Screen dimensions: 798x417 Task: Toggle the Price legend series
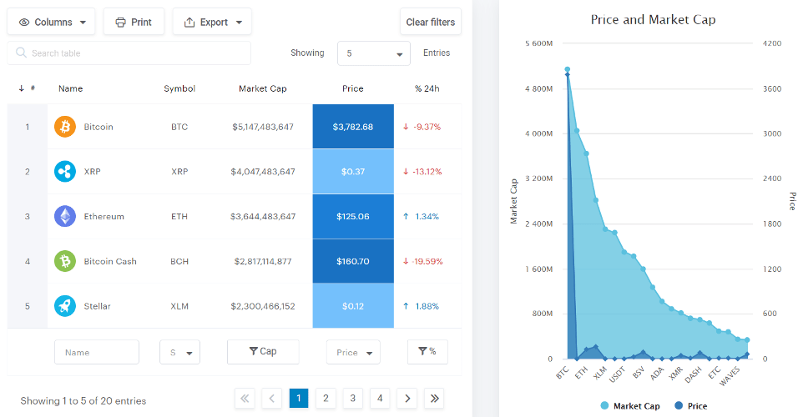[690, 406]
